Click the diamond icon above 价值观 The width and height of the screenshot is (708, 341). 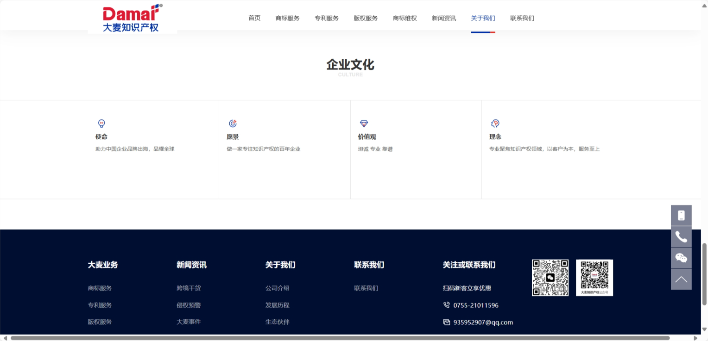(364, 124)
